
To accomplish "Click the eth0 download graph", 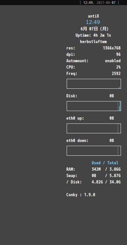I will coord(94,151).
